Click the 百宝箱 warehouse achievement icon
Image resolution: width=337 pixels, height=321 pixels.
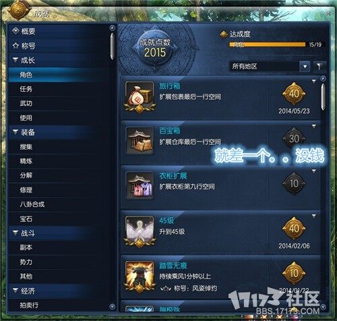pos(140,141)
